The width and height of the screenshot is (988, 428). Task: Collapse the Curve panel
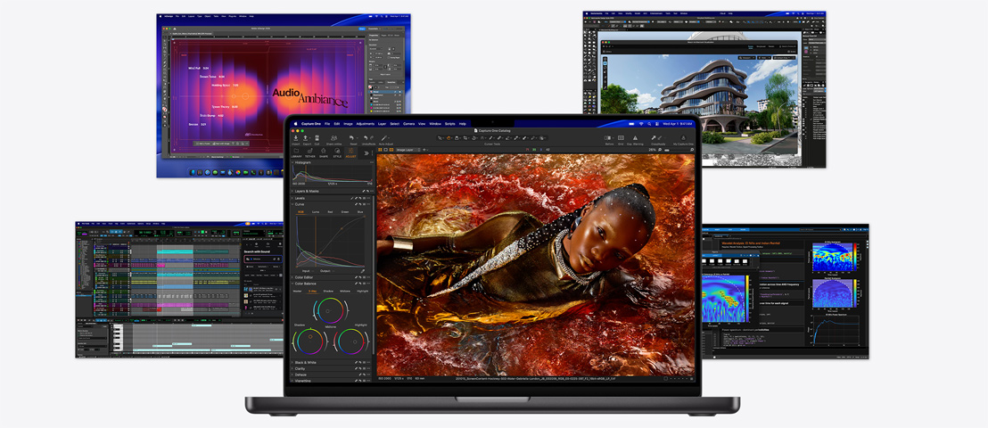[x=292, y=204]
